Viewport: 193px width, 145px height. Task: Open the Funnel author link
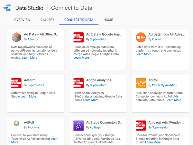[x=156, y=39]
